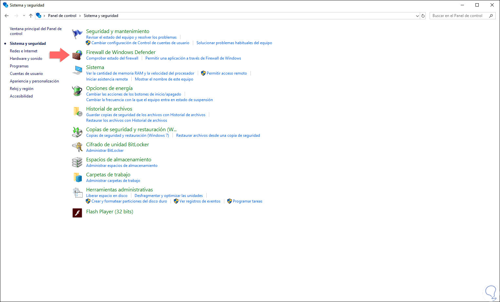Select Redes e Internet in the sidebar
500x302 pixels.
pyautogui.click(x=24, y=51)
